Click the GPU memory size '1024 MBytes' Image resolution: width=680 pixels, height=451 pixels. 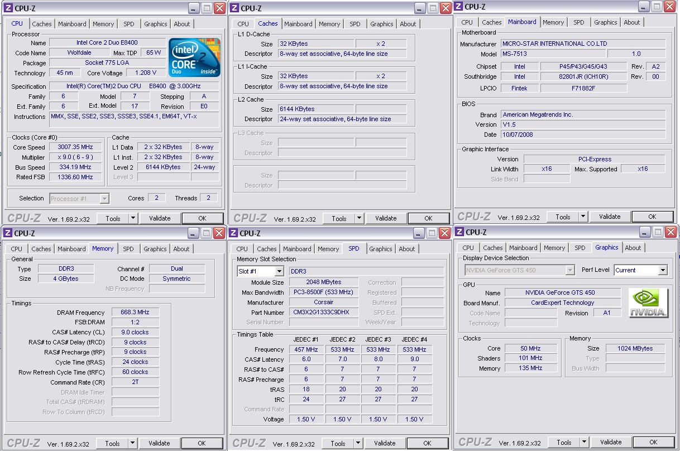point(635,348)
